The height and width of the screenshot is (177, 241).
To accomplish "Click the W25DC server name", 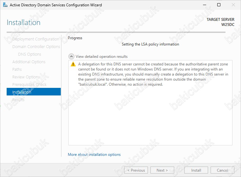I will tap(228, 25).
